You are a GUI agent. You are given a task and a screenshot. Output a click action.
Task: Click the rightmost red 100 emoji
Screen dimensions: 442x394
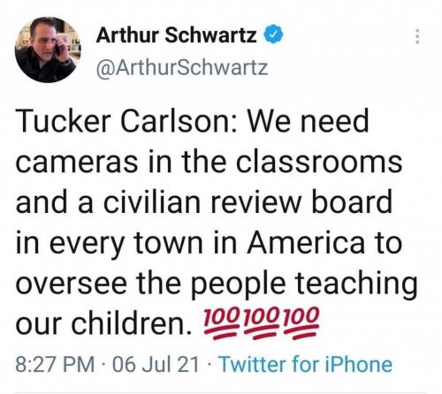301,322
